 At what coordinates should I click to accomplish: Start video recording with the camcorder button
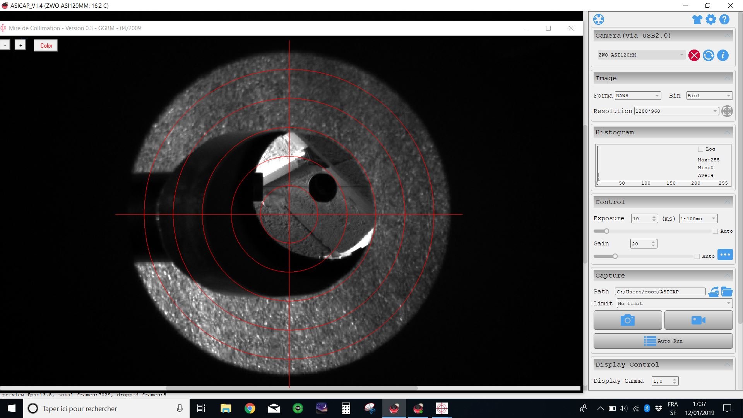(x=698, y=320)
